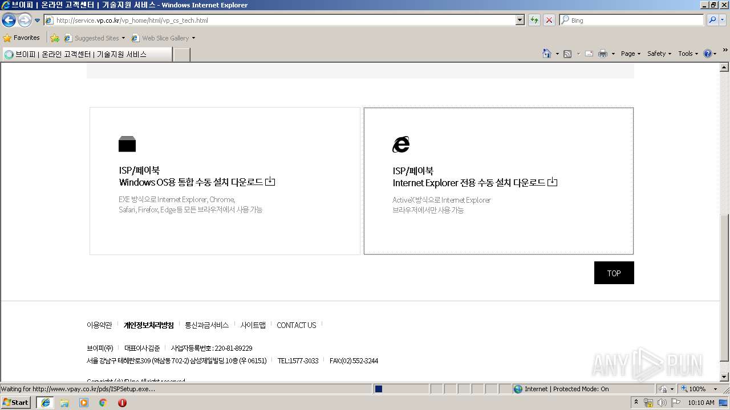Click the Internet Explorer taskbar icon
Screen dimensions: 730x410
coord(45,402)
